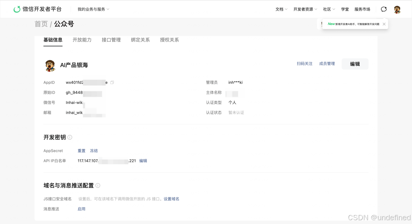Screen dimensions: 412x224
Task: Click 重置 to reset AppSecret
Action: point(82,151)
